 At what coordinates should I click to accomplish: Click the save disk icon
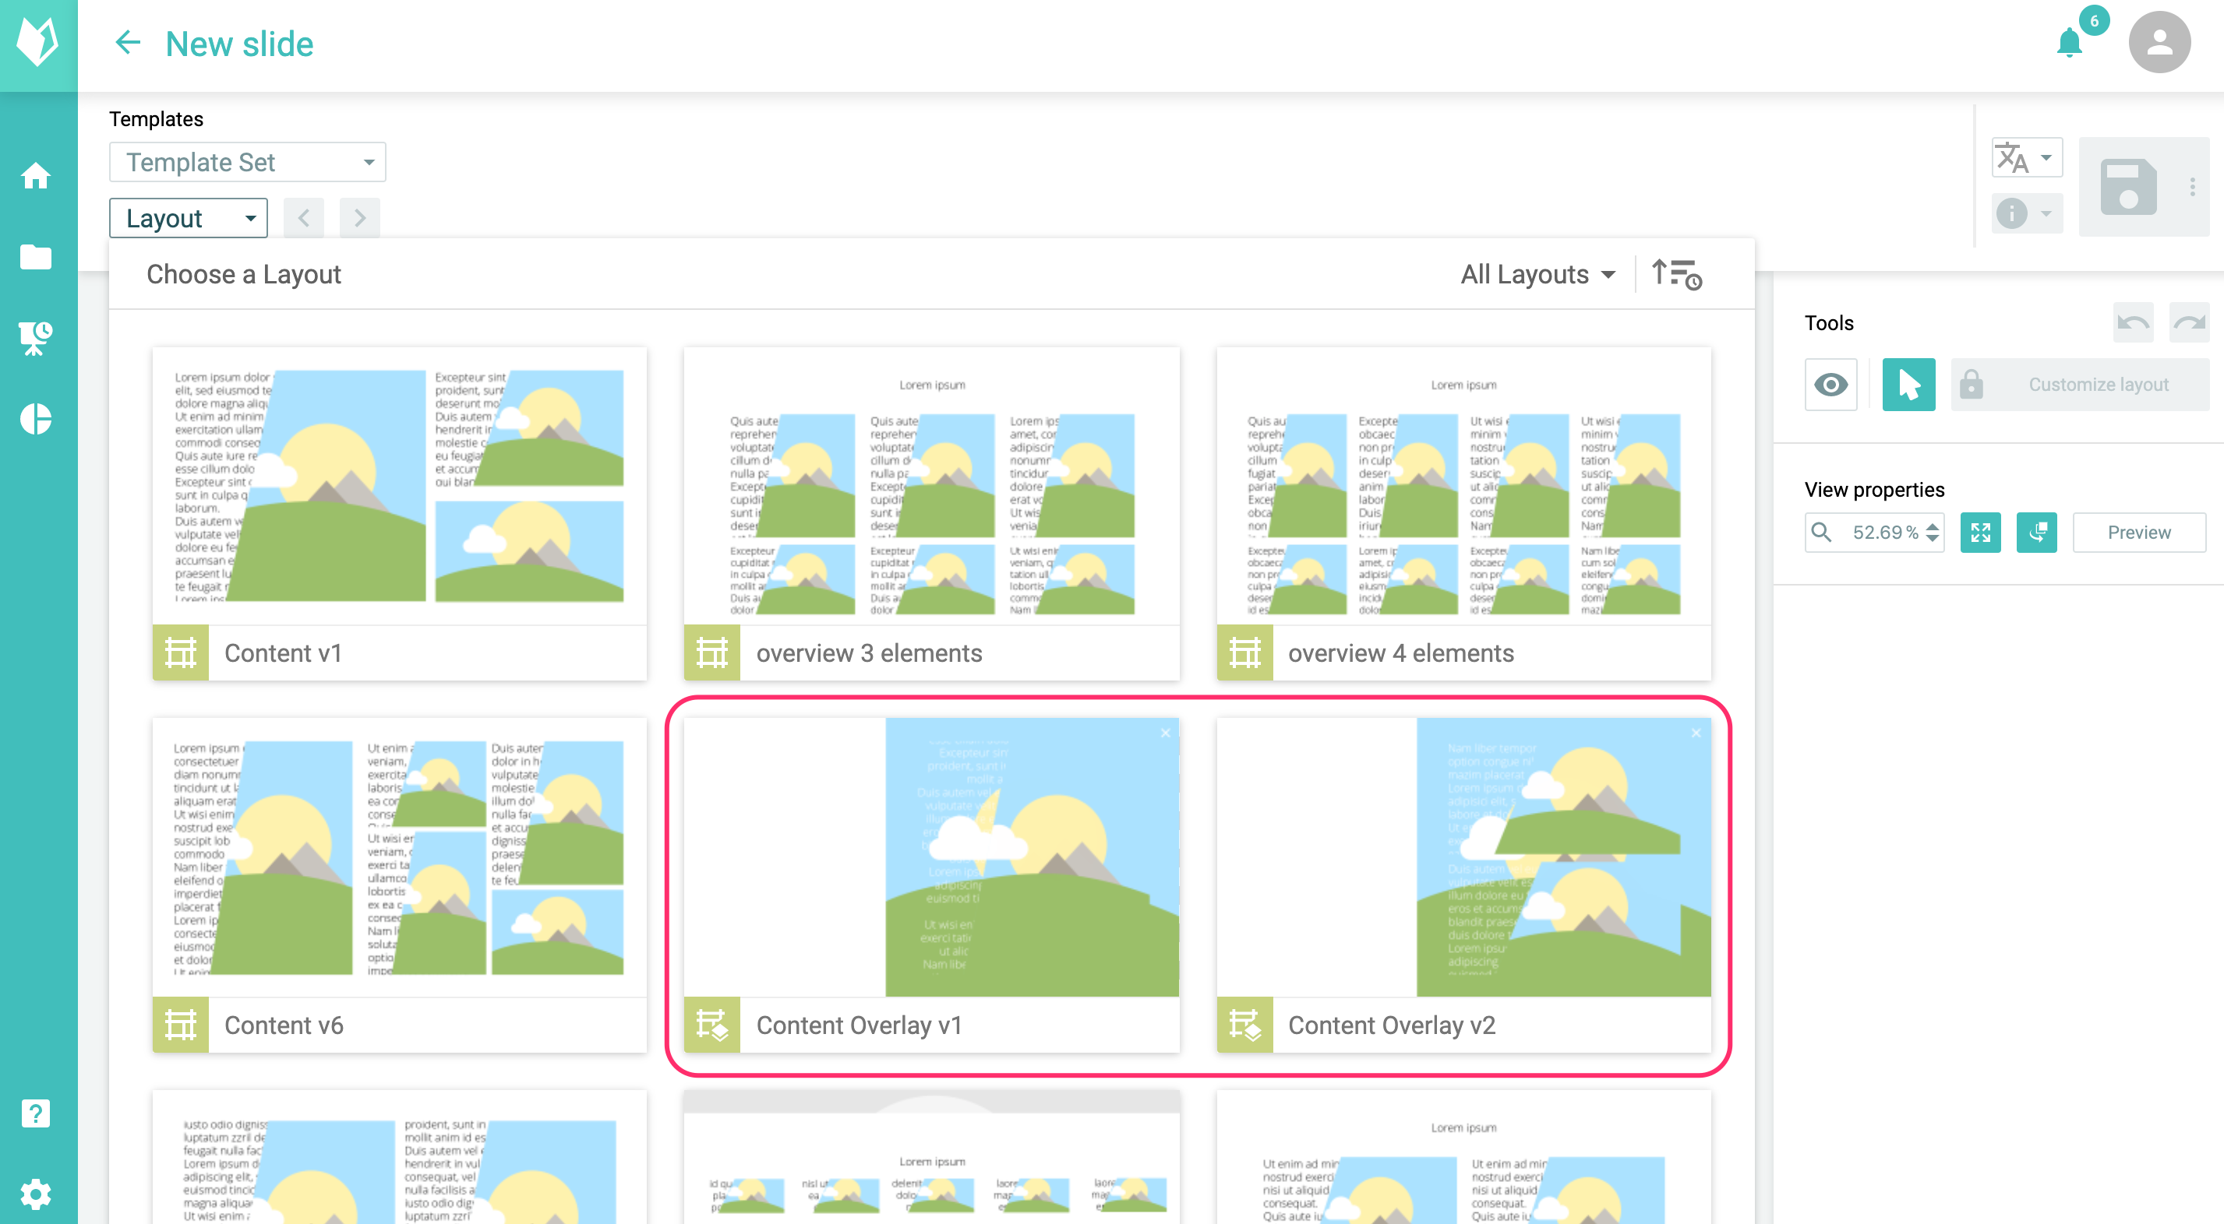[2127, 186]
